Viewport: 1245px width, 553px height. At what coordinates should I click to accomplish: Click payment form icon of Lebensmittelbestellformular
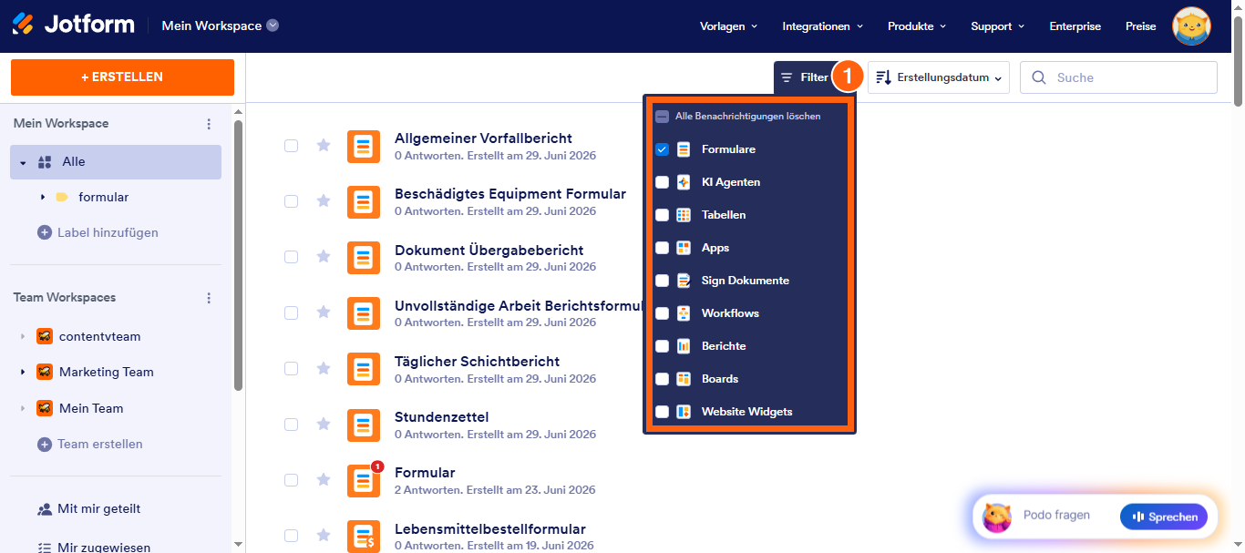pyautogui.click(x=364, y=536)
